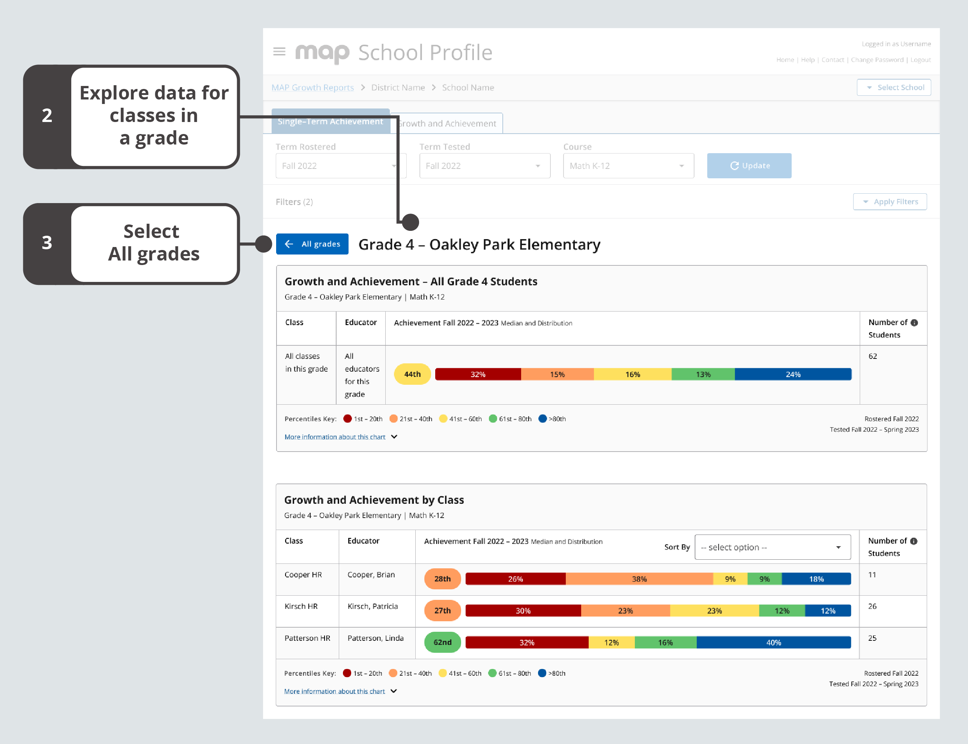Click the red 1st–20th percentile key dot
Viewport: 968px width, 744px height.
point(348,419)
